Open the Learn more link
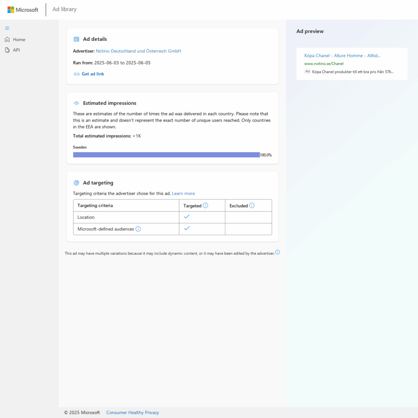The image size is (418, 418). point(183,193)
